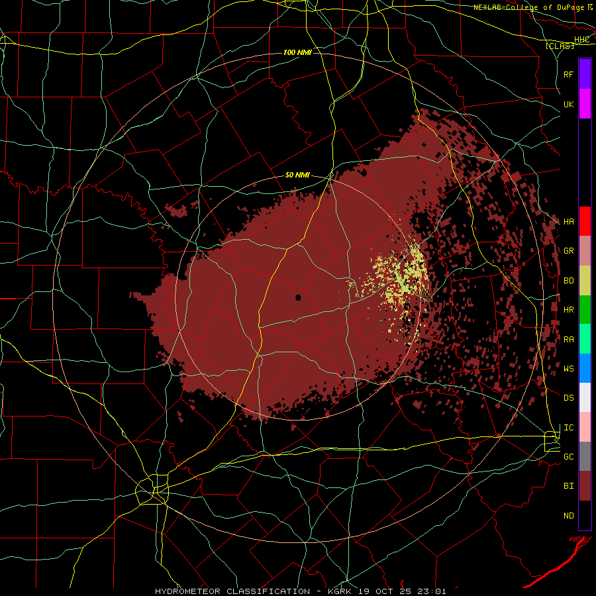This screenshot has height=596, width=596.
Task: Click the IC light pink legend swatch
Action: point(585,427)
